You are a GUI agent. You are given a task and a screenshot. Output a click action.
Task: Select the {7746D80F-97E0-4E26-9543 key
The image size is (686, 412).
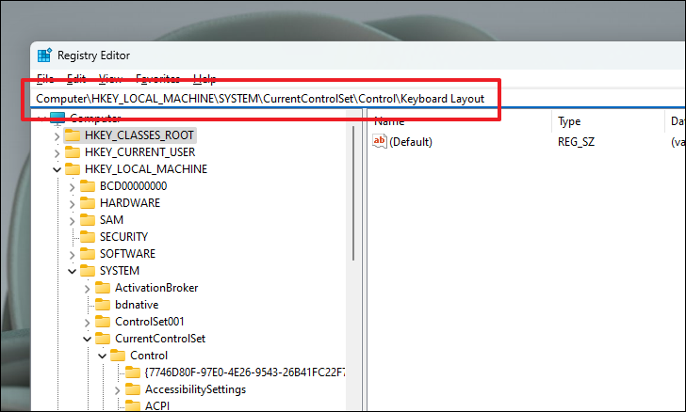click(245, 372)
